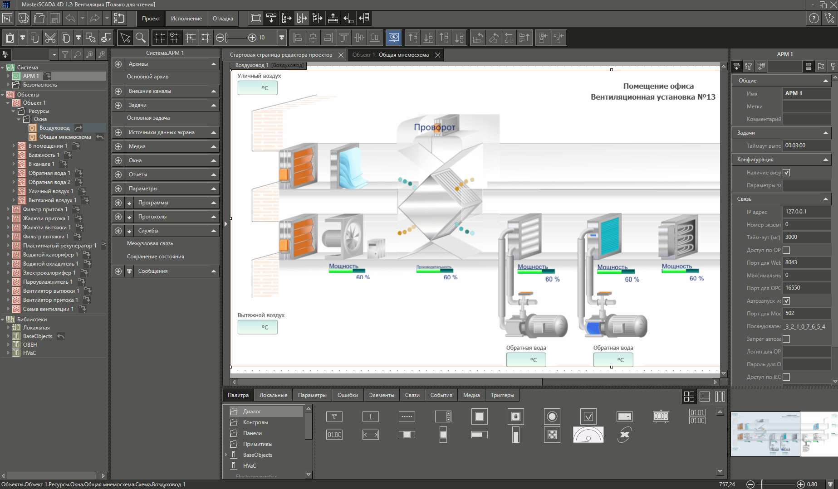Image resolution: width=838 pixels, height=489 pixels.
Task: Toggle the Автозапуск checkbox
Action: 786,301
